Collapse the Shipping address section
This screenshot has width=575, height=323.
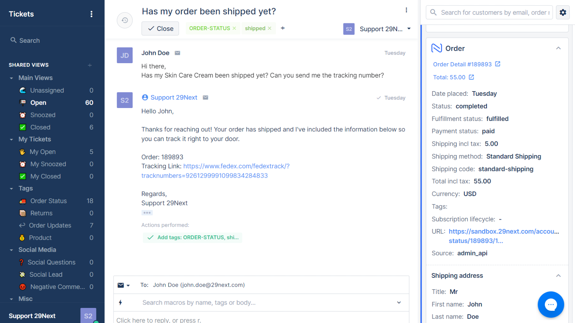coord(558,276)
